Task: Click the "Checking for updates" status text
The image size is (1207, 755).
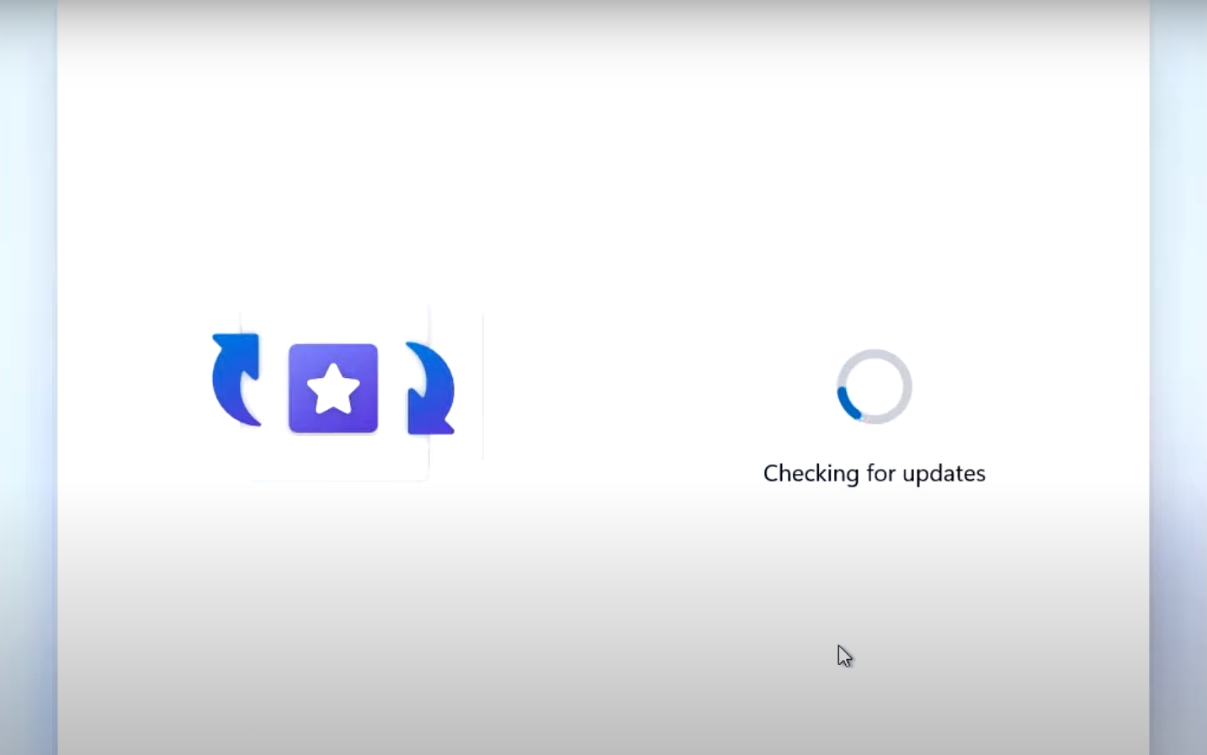Action: point(874,474)
